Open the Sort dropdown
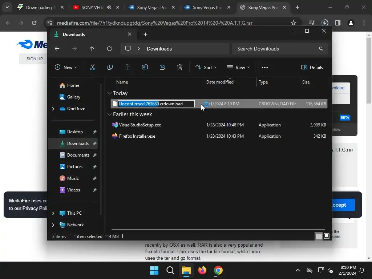 [x=206, y=67]
